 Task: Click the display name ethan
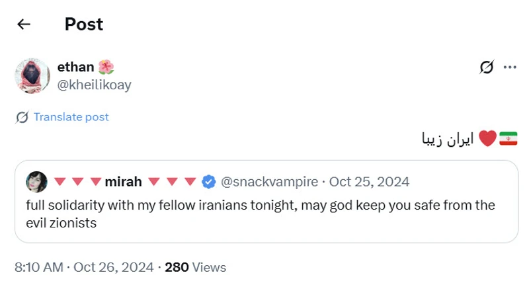pos(75,67)
